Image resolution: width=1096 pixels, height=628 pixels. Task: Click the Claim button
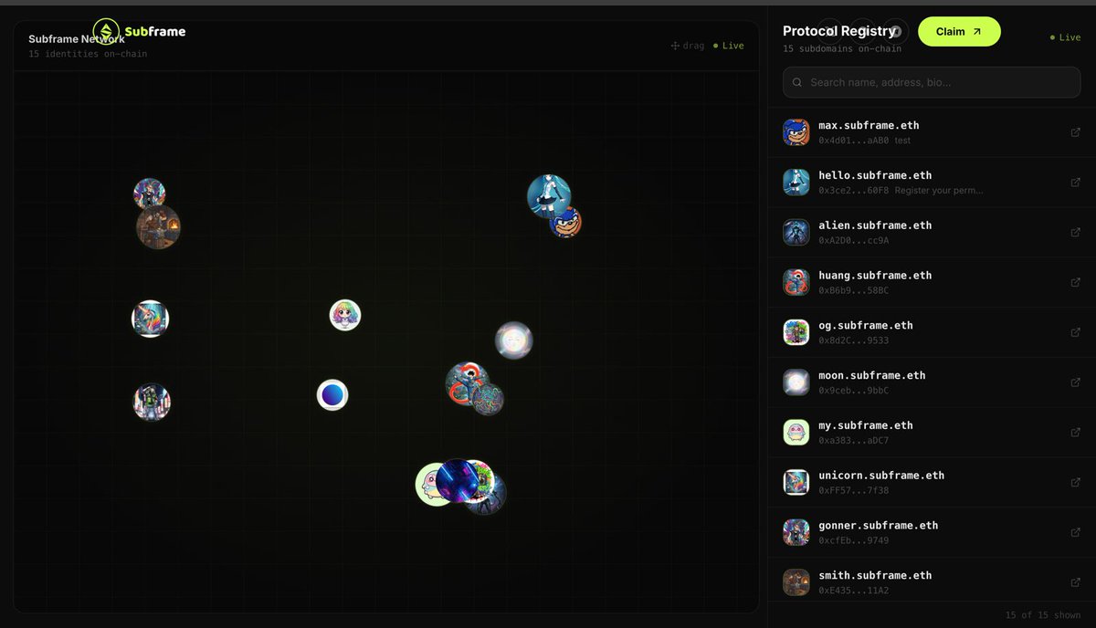(959, 31)
